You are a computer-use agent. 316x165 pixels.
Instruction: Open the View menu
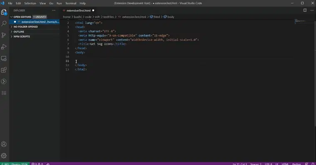(x=42, y=3)
